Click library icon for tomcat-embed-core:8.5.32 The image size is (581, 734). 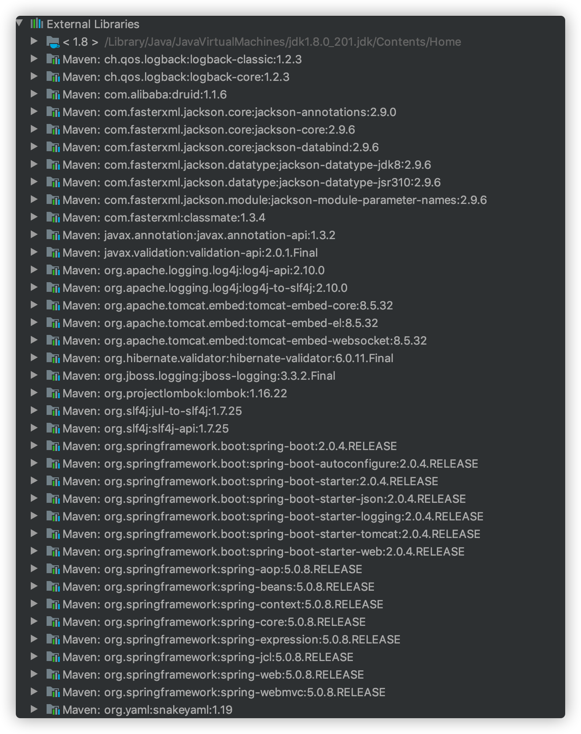[53, 305]
